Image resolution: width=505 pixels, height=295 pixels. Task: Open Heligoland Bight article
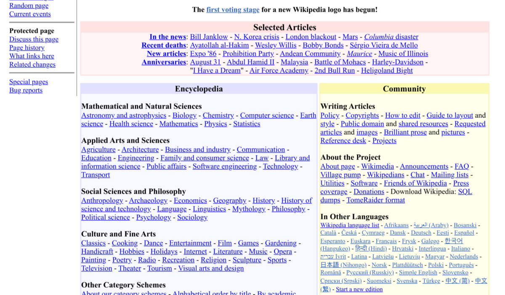click(x=387, y=70)
